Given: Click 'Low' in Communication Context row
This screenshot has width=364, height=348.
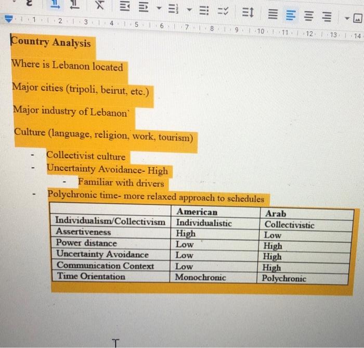Looking at the screenshot, I should [x=184, y=266].
